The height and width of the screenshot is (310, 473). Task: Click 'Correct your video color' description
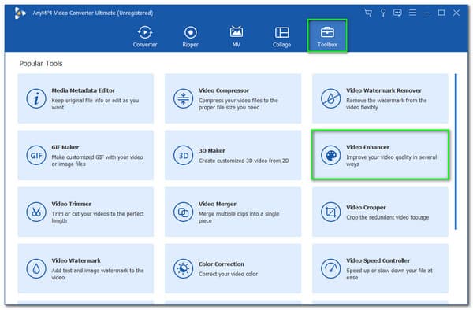(228, 274)
